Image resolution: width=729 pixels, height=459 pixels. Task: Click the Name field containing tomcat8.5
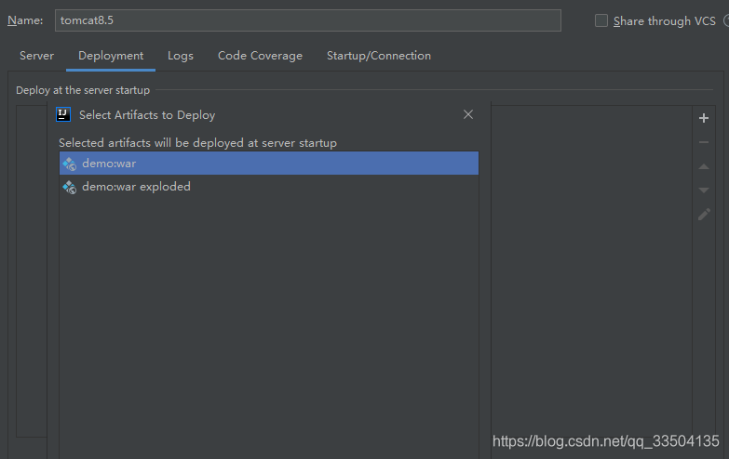(x=308, y=20)
